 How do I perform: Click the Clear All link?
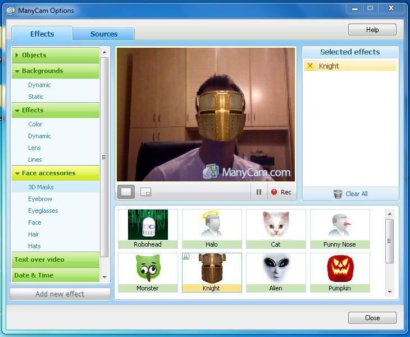click(x=357, y=194)
